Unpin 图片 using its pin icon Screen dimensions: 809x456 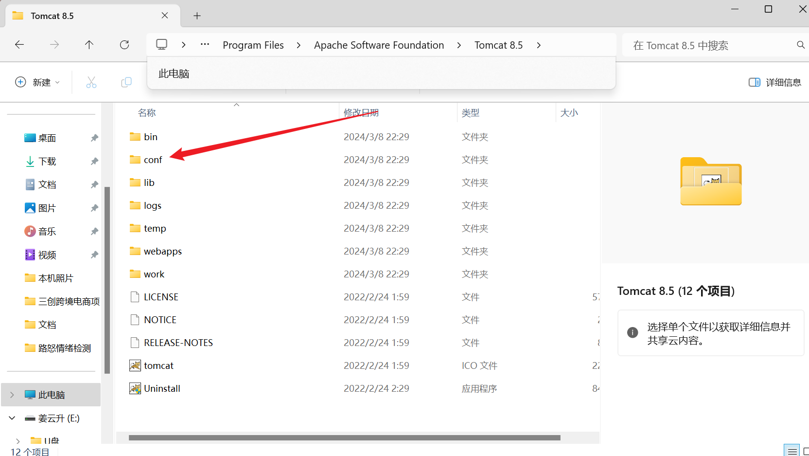pos(94,208)
